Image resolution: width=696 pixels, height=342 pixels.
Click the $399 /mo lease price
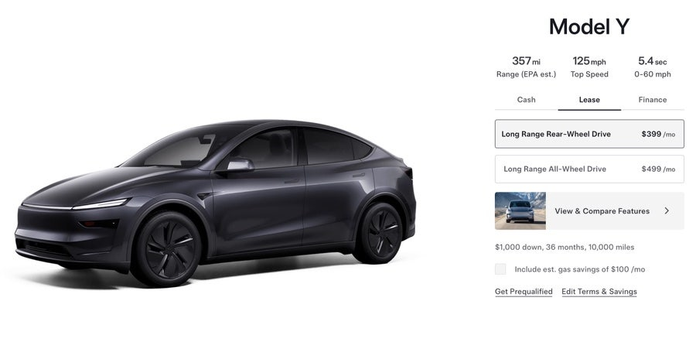click(x=658, y=134)
